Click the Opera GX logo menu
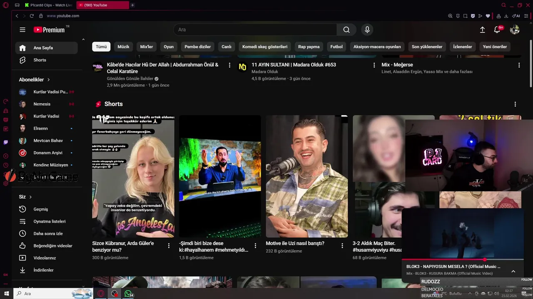The height and width of the screenshot is (299, 533). pos(5,5)
